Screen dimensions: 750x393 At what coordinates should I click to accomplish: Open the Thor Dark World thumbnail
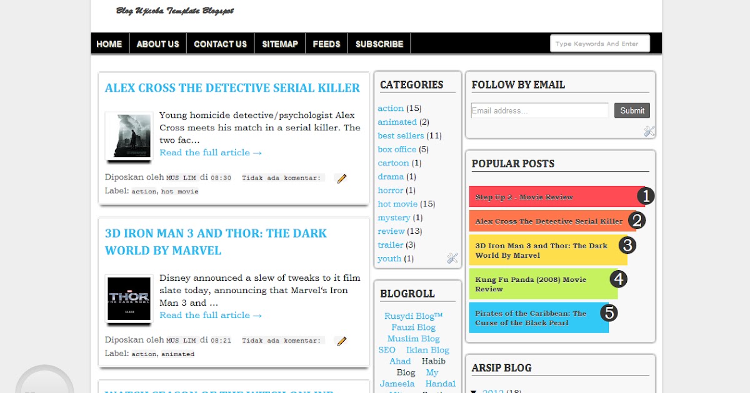pos(129,299)
